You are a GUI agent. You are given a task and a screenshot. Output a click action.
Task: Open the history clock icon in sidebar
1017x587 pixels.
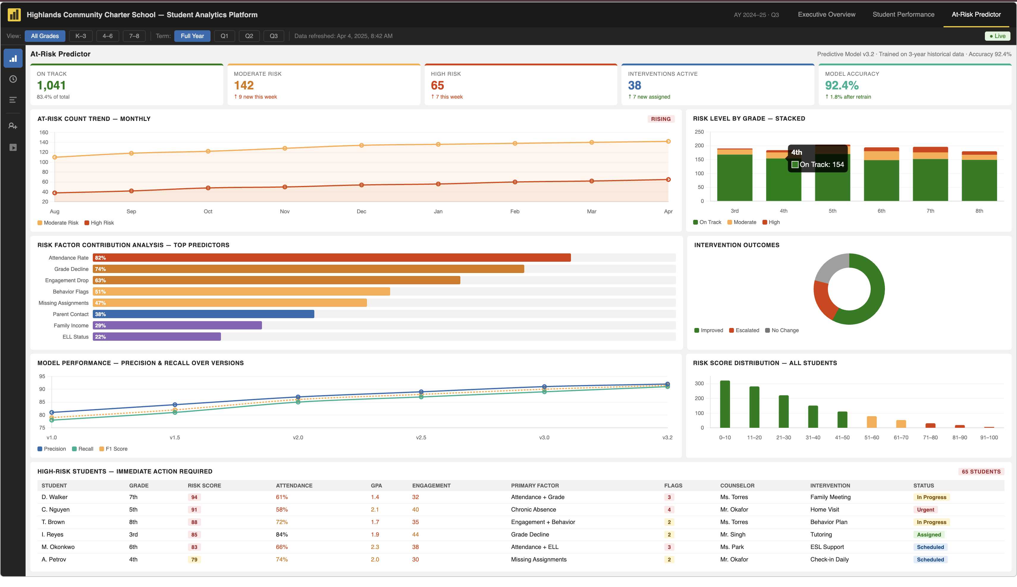(x=12, y=79)
